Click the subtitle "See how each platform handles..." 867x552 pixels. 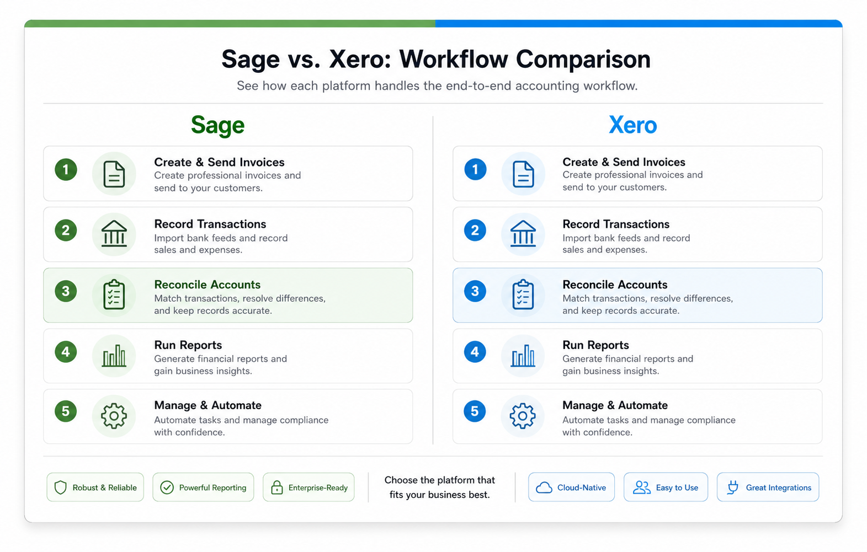click(x=437, y=86)
